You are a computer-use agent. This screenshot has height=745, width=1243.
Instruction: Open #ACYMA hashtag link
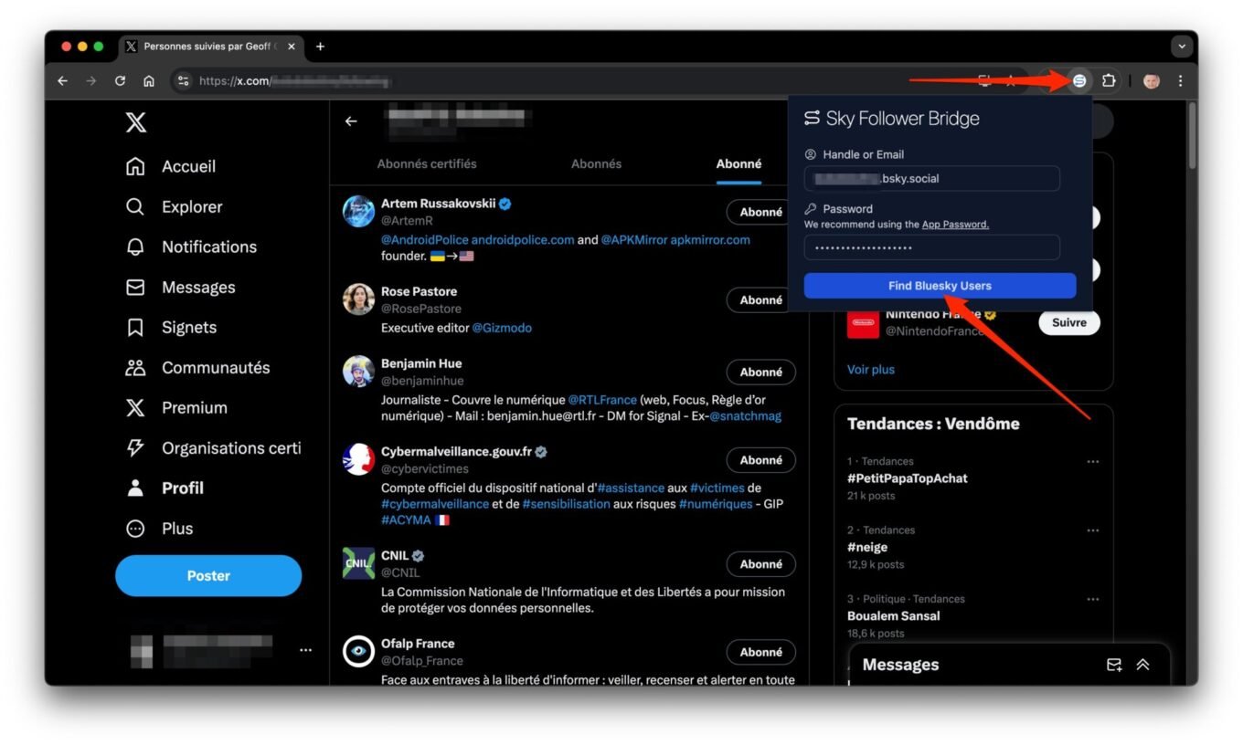pos(405,519)
